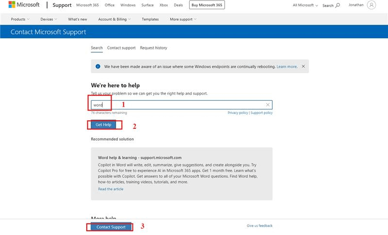Click the Microsoft logo

point(24,5)
